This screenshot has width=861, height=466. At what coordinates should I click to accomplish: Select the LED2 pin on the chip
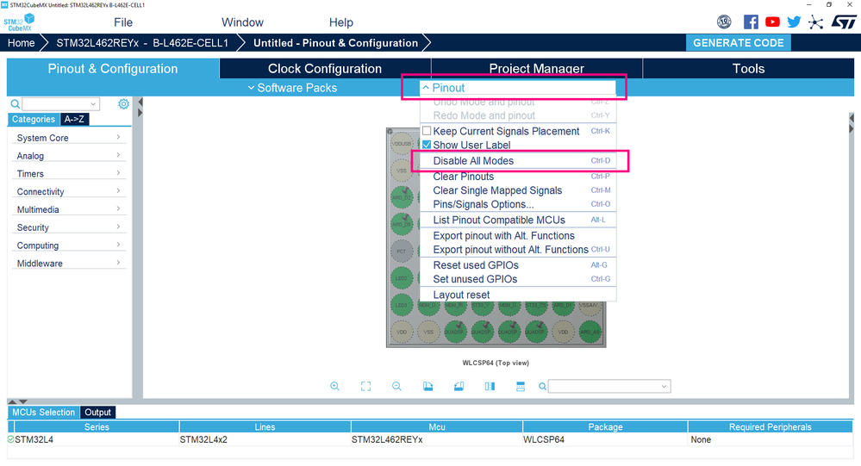click(x=402, y=277)
